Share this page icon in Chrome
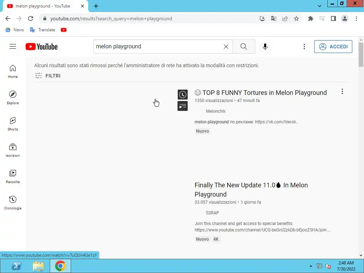The height and width of the screenshot is (273, 364). 285,18
